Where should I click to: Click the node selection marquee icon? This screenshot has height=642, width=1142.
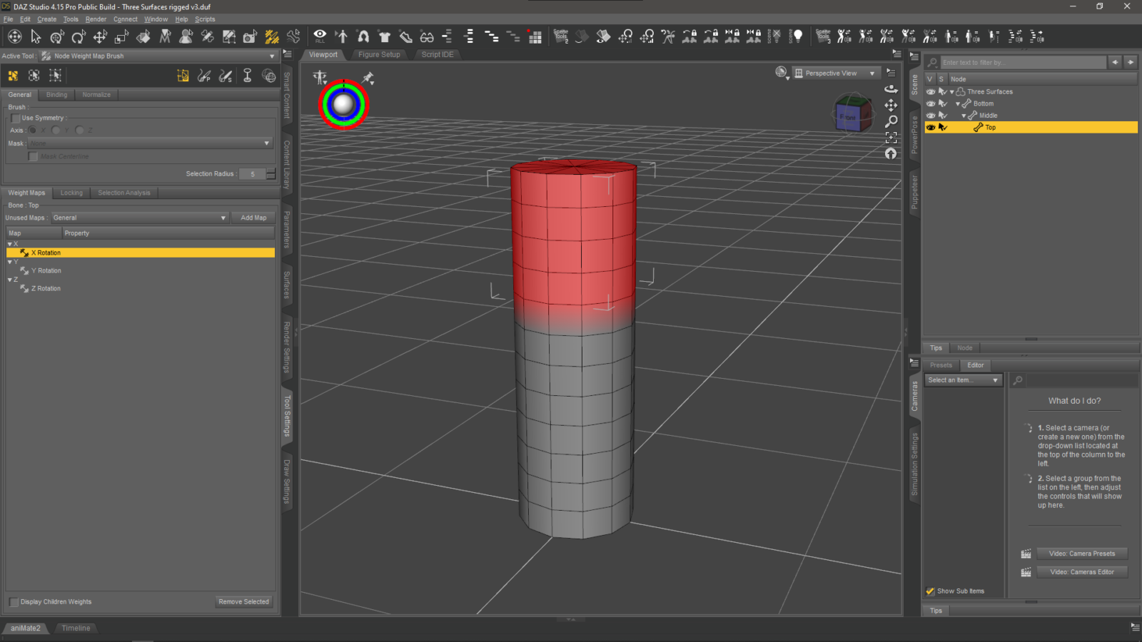[55, 75]
